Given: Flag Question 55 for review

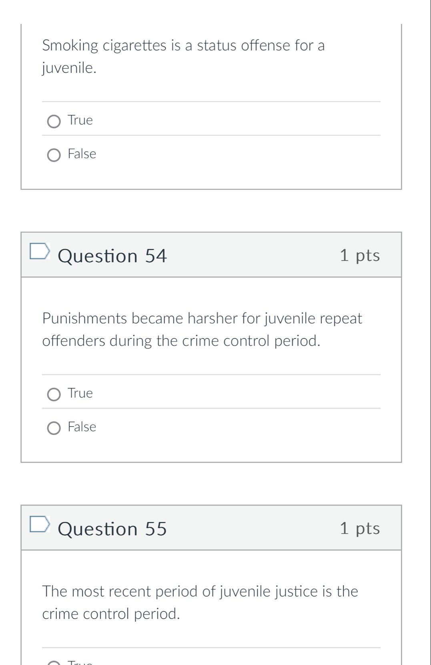Looking at the screenshot, I should pyautogui.click(x=40, y=524).
